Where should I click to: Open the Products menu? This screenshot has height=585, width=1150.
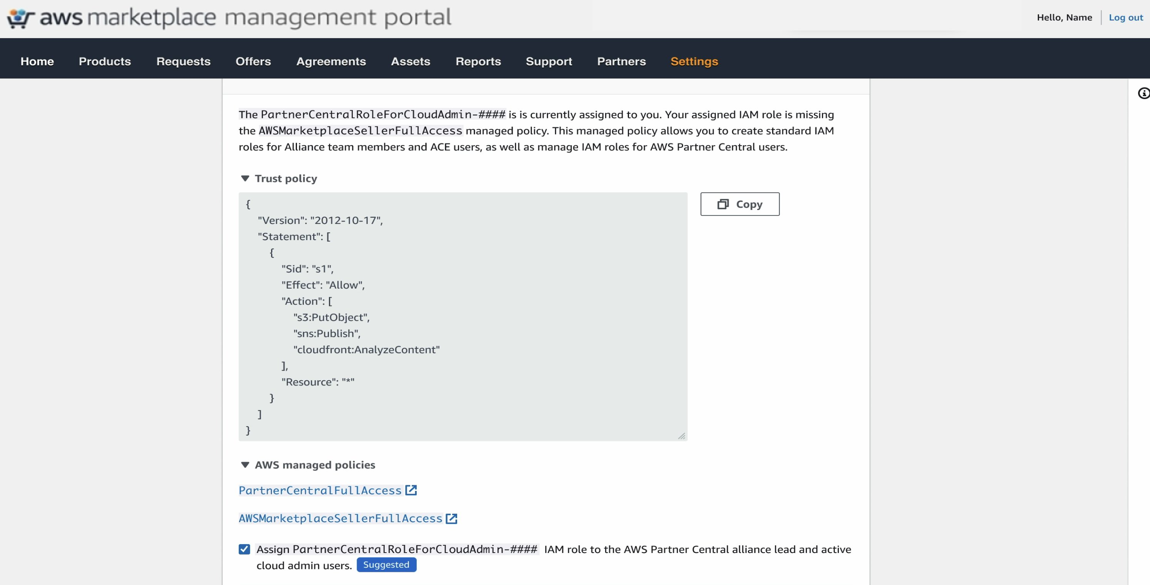[105, 61]
